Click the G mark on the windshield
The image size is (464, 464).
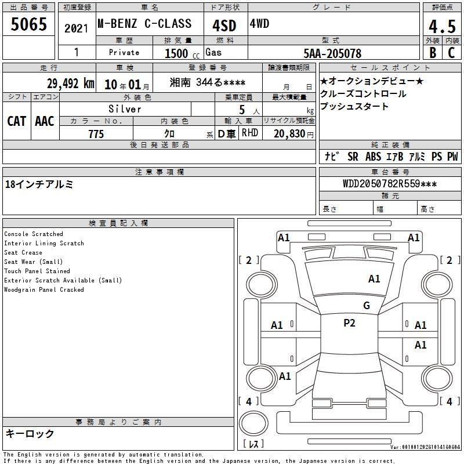click(367, 306)
